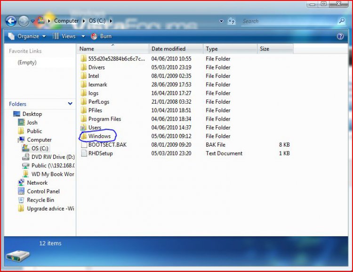Click the BAK File type cell
The image size is (353, 272).
pos(216,145)
